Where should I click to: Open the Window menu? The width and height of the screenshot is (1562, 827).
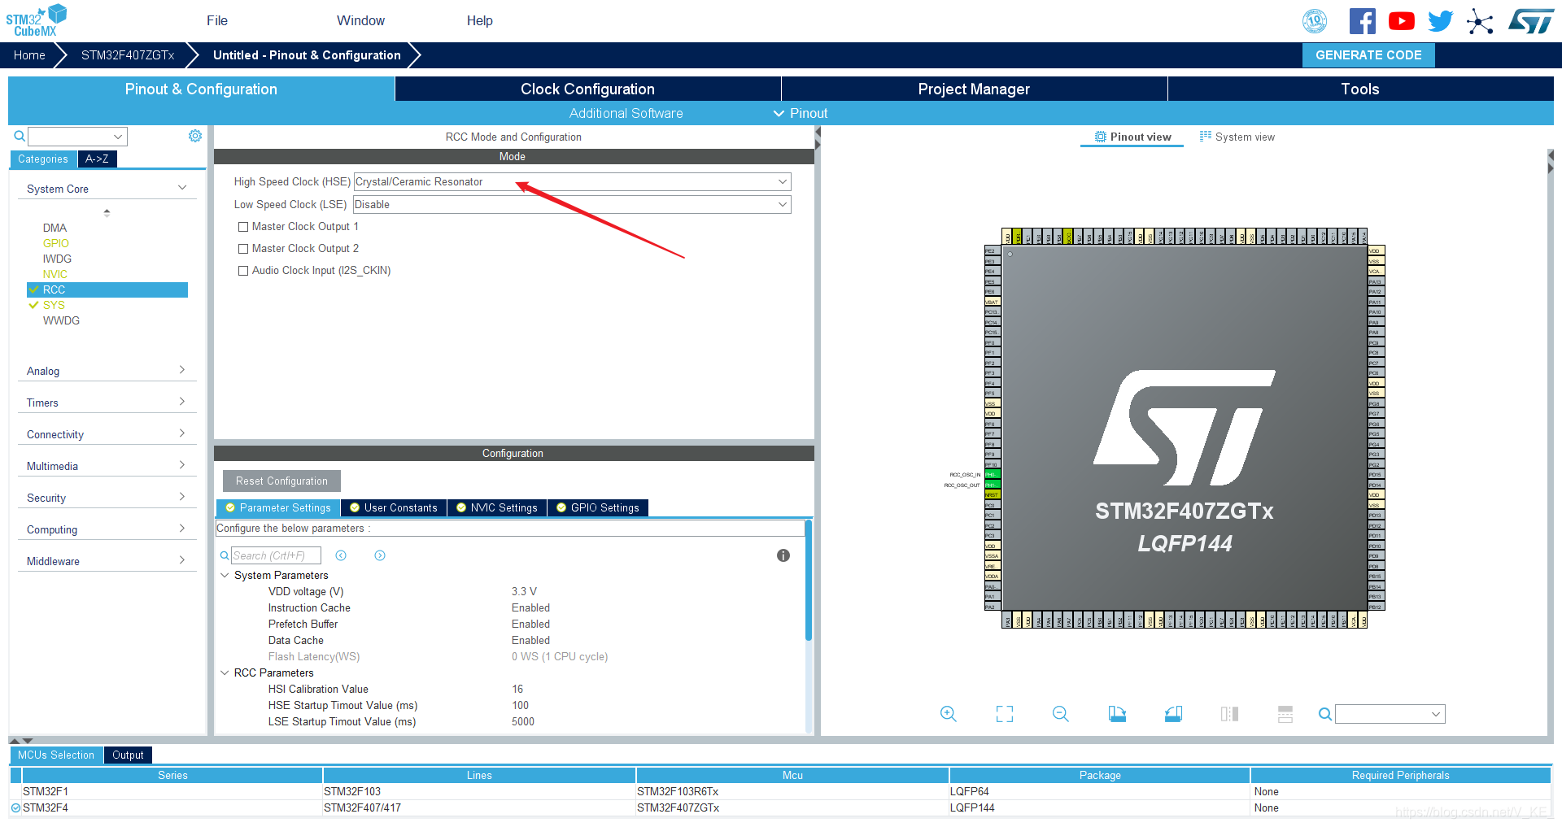[x=360, y=20]
